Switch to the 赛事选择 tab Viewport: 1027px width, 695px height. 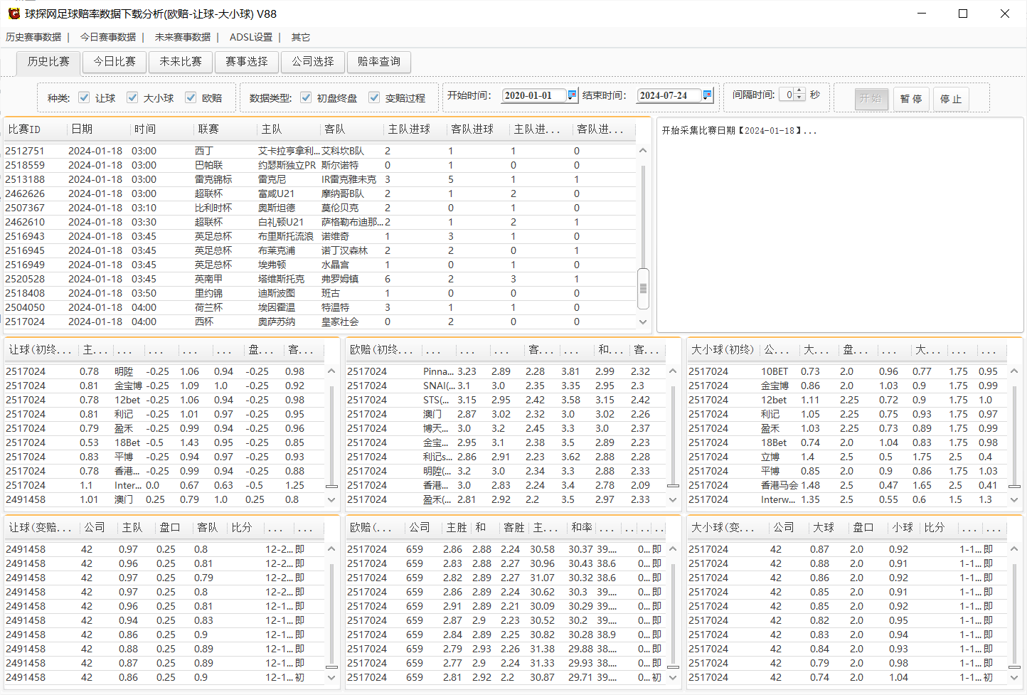point(247,62)
